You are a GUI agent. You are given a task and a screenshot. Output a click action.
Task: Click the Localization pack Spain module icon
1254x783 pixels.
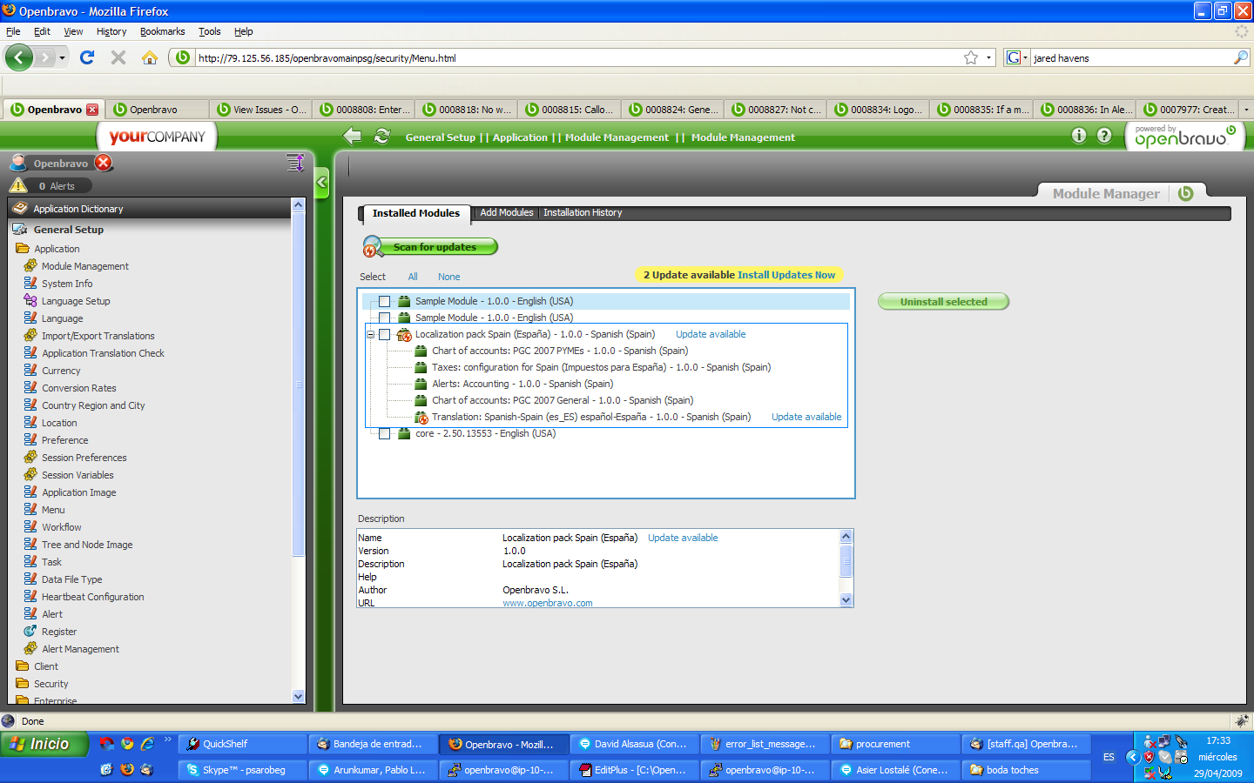pos(404,335)
